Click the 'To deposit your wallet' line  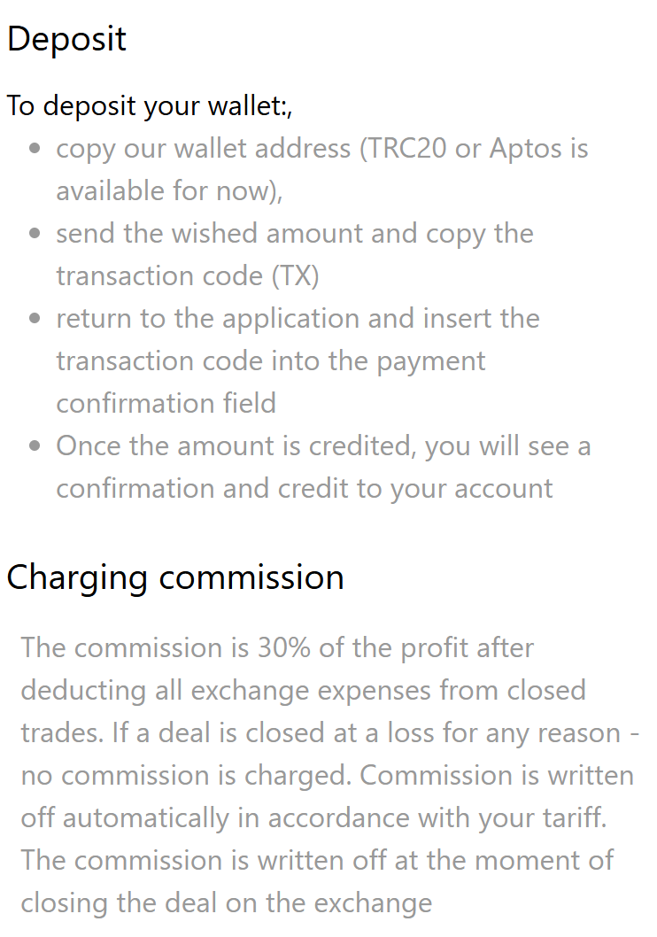coord(150,106)
